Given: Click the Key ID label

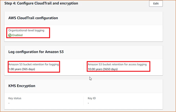Looking at the screenshot, I should point(92,98).
